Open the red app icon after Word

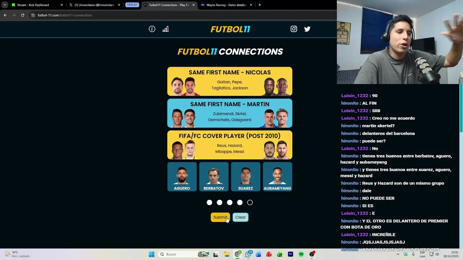[269, 254]
